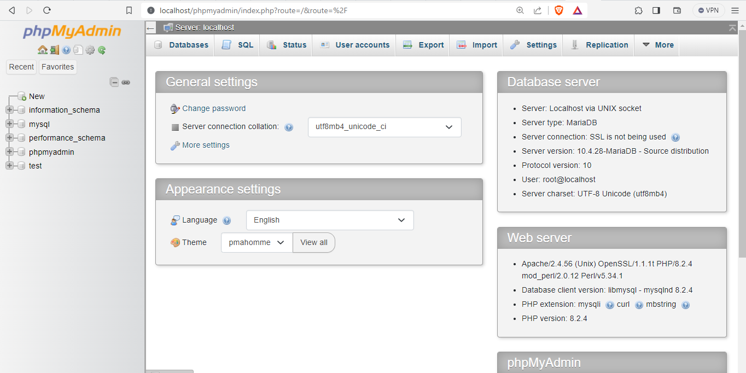Screen dimensions: 746x373
Task: Open navigation panel settings gear icon
Action: pos(90,50)
